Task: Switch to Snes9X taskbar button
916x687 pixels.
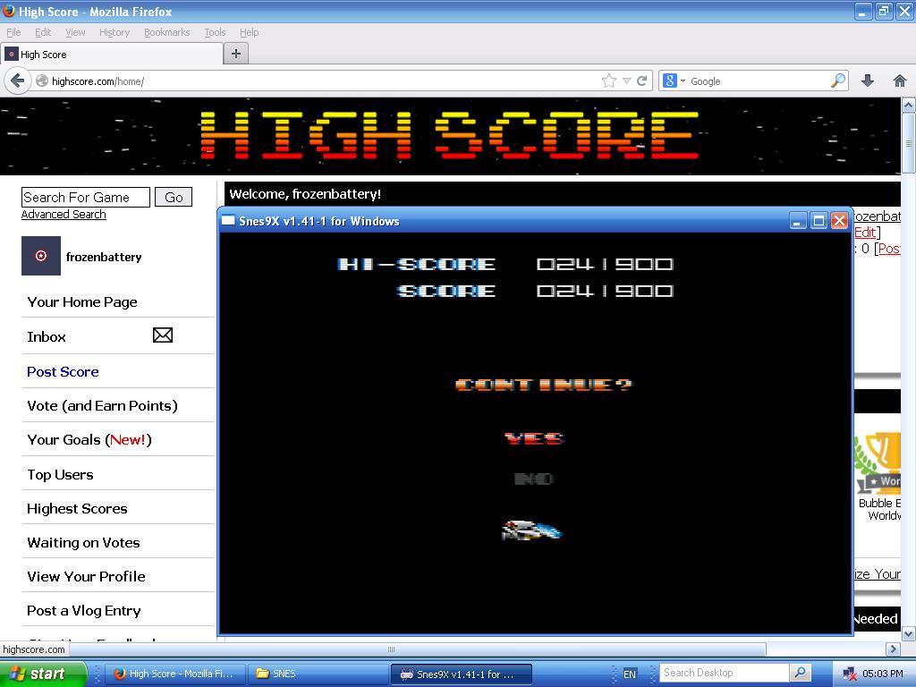Action: tap(461, 674)
